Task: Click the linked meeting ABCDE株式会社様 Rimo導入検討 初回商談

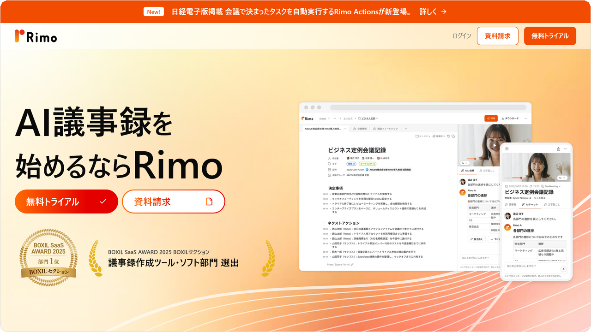Action: point(389,170)
